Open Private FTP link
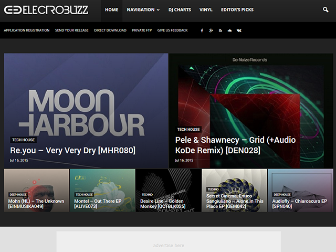The height and width of the screenshot is (252, 336). pyautogui.click(x=142, y=30)
